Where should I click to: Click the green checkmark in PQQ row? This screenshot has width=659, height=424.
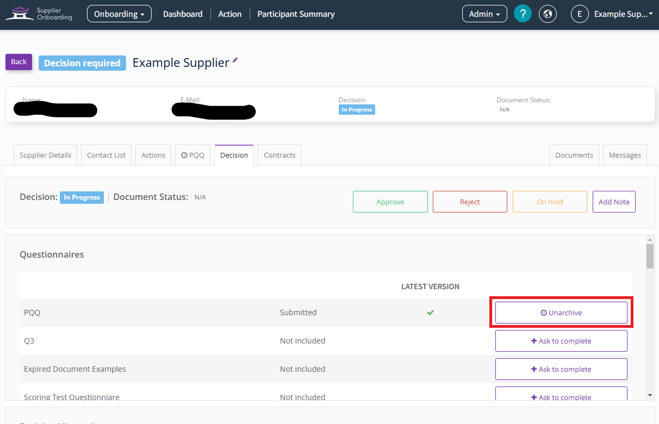[x=430, y=313]
